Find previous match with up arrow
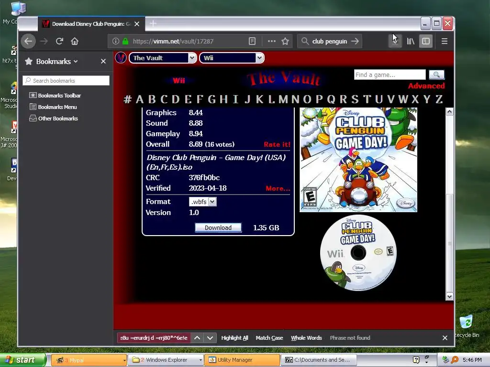This screenshot has height=367, width=490. click(x=197, y=338)
